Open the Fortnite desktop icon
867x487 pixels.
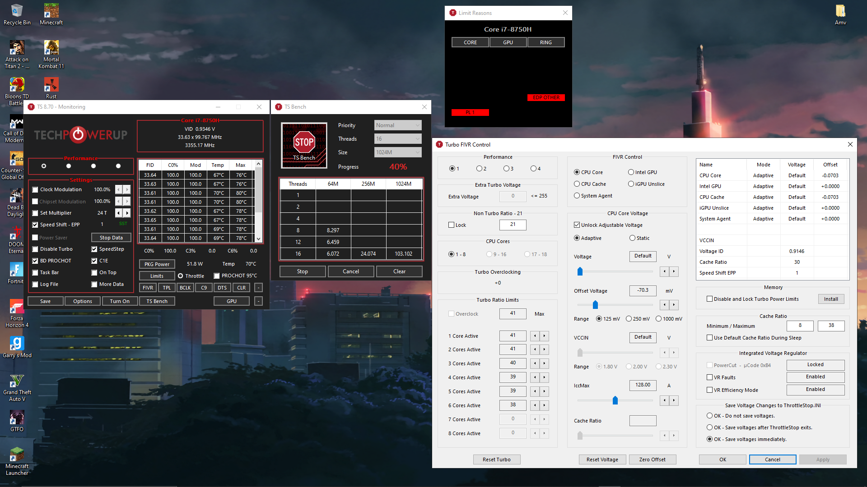[17, 273]
